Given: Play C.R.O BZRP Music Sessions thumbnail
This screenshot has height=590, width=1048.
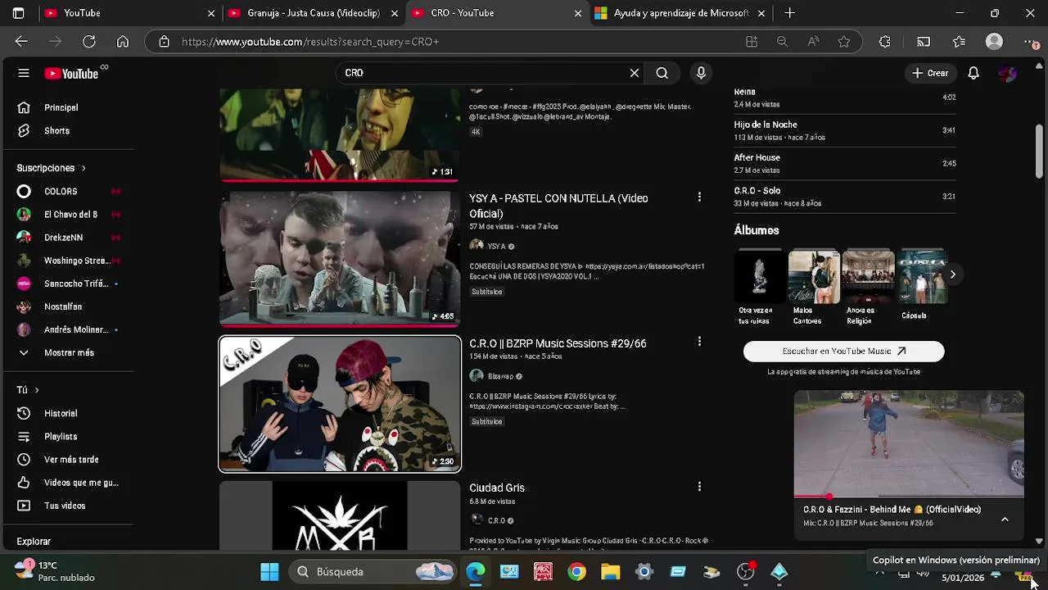Looking at the screenshot, I should (x=340, y=404).
